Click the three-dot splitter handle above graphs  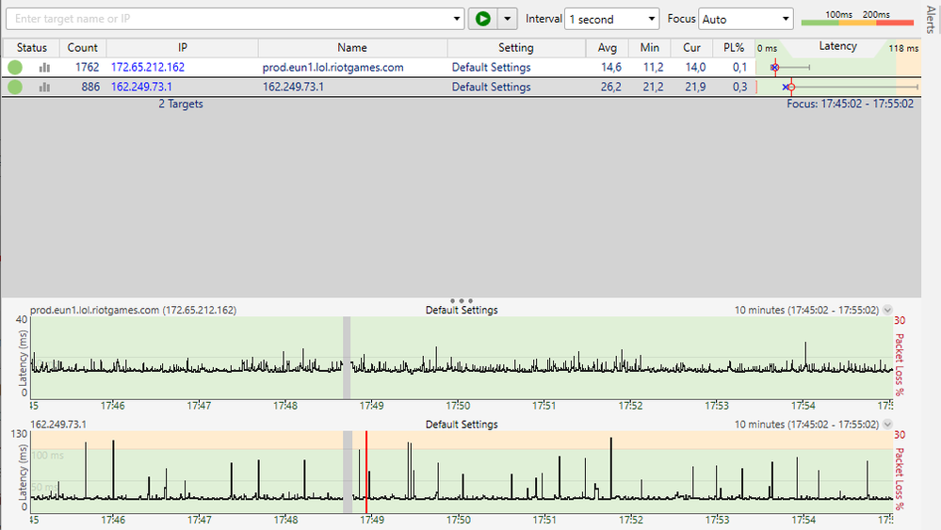[x=462, y=301]
